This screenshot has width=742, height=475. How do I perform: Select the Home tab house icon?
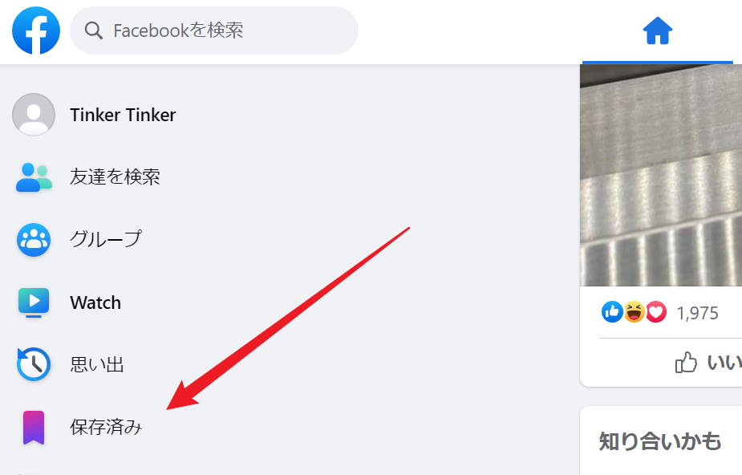657,30
